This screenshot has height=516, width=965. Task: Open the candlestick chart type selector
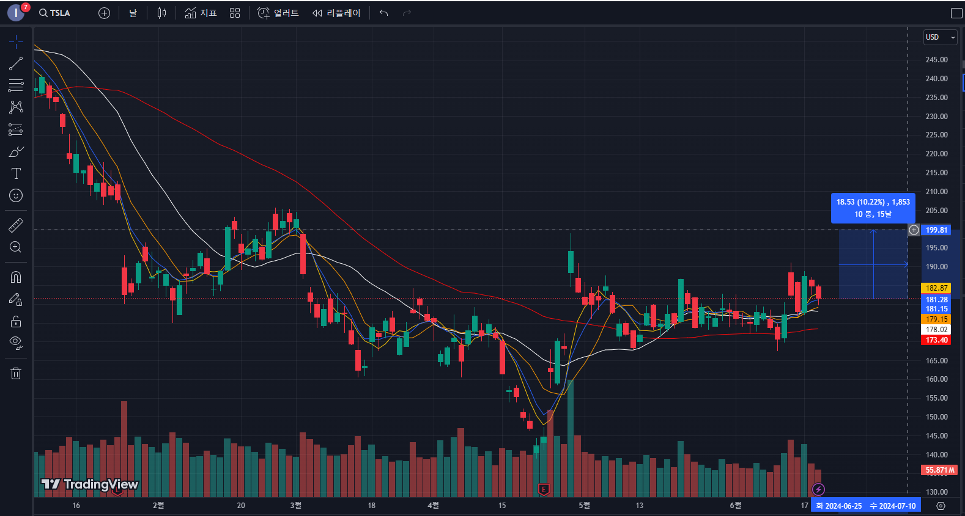pos(161,13)
